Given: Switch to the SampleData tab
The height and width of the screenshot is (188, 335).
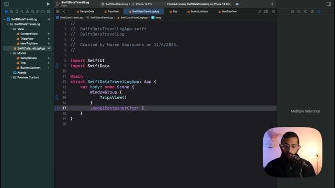Looking at the screenshot, I should [85, 11].
